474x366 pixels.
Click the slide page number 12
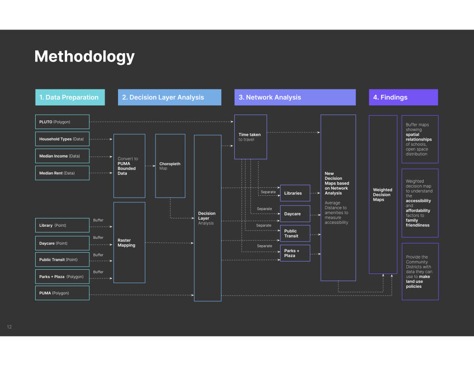pyautogui.click(x=9, y=327)
